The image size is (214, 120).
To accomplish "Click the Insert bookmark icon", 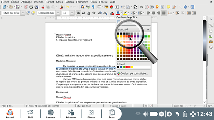I will click(157, 7).
